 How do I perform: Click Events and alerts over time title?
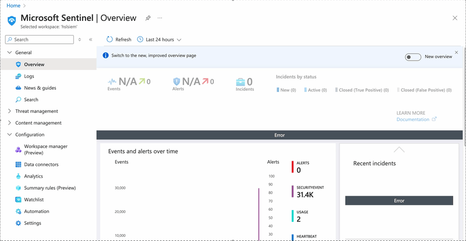click(143, 151)
